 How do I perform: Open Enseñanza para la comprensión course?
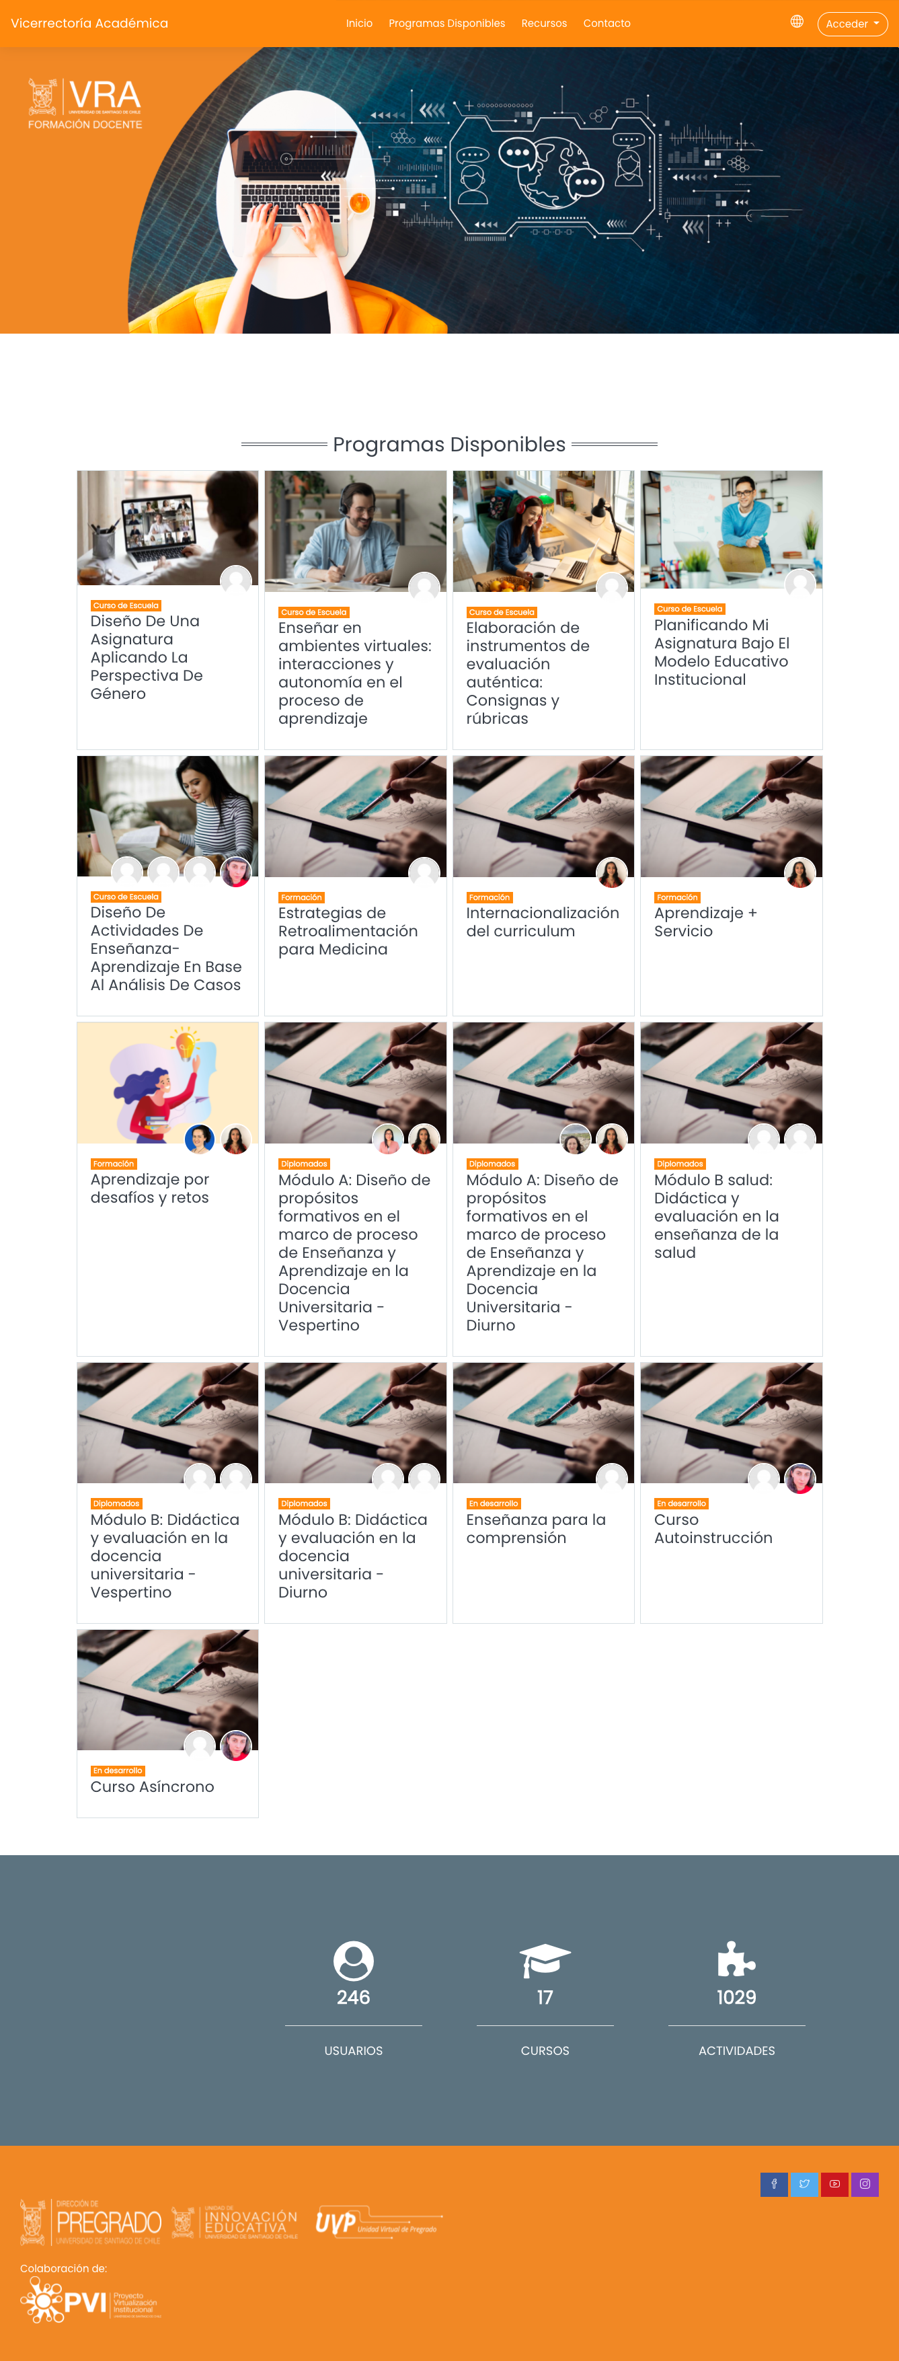point(535,1529)
